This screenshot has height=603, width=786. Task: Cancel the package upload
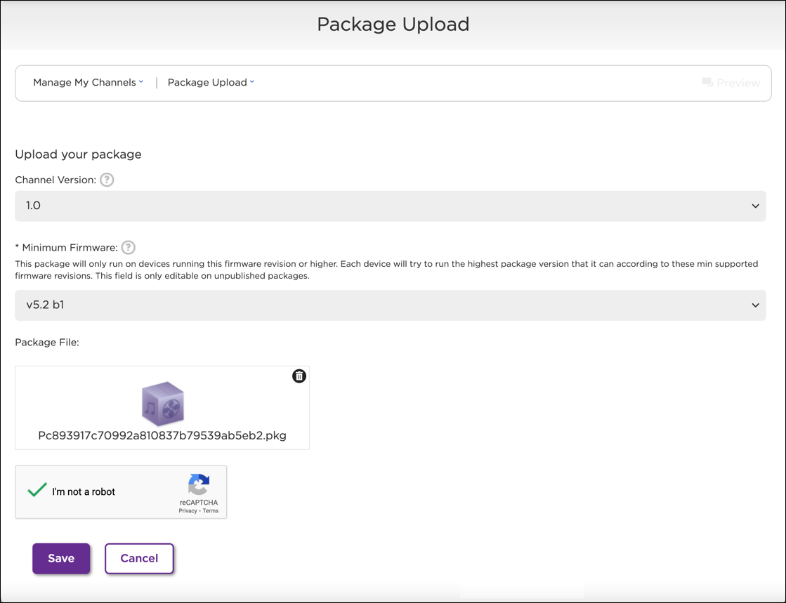tap(139, 558)
